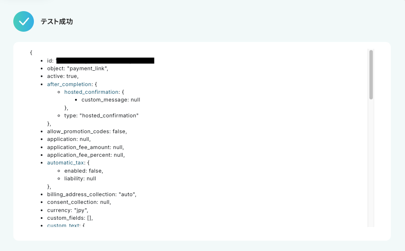Select the billing_address_collection: "auto" line
Viewport: 405px width, 251px height.
point(92,194)
